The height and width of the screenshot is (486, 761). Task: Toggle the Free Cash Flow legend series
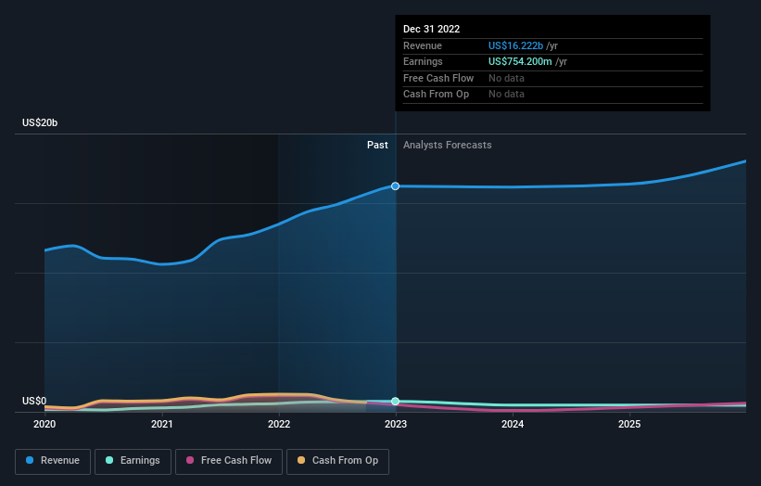tap(229, 461)
